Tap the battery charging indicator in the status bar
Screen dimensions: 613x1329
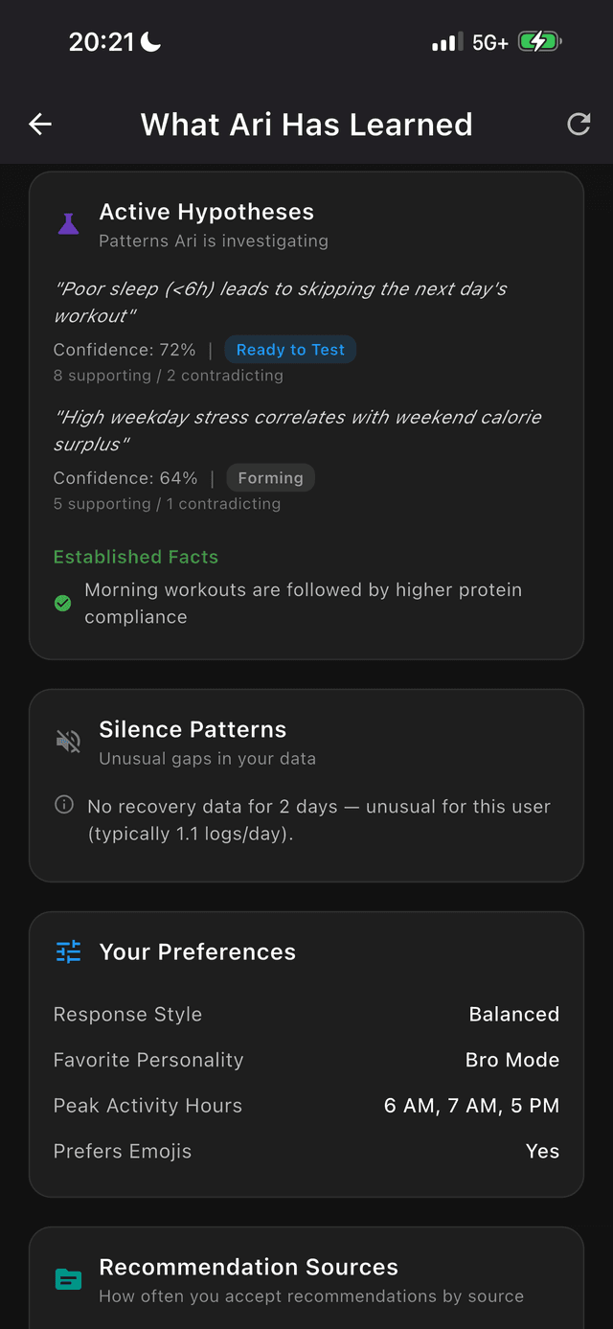point(538,41)
